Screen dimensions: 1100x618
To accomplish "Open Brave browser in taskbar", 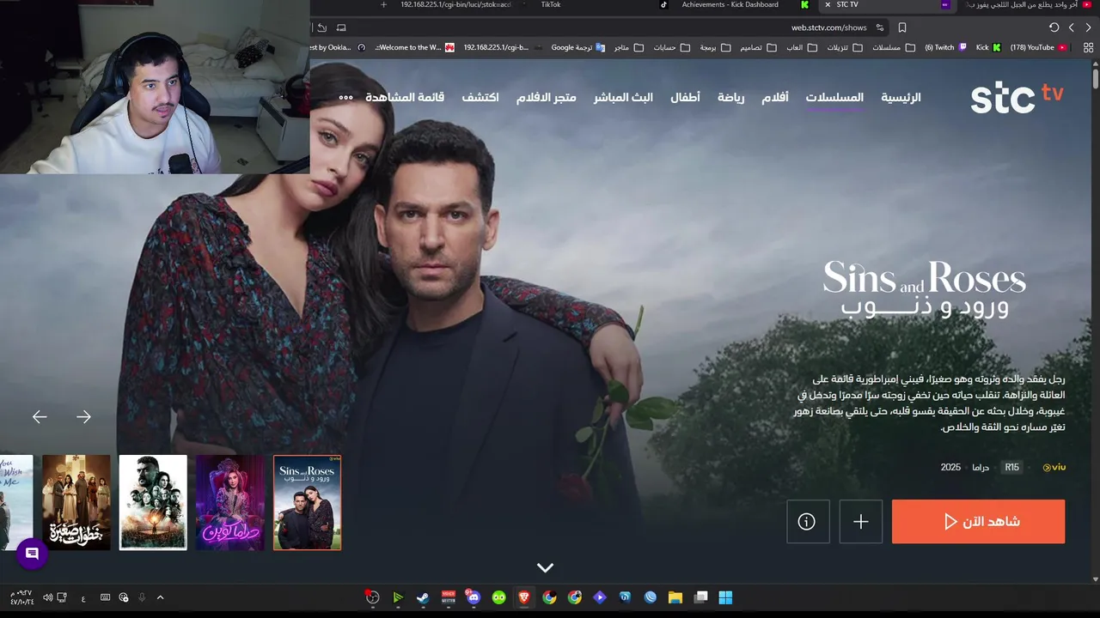I will point(524,597).
